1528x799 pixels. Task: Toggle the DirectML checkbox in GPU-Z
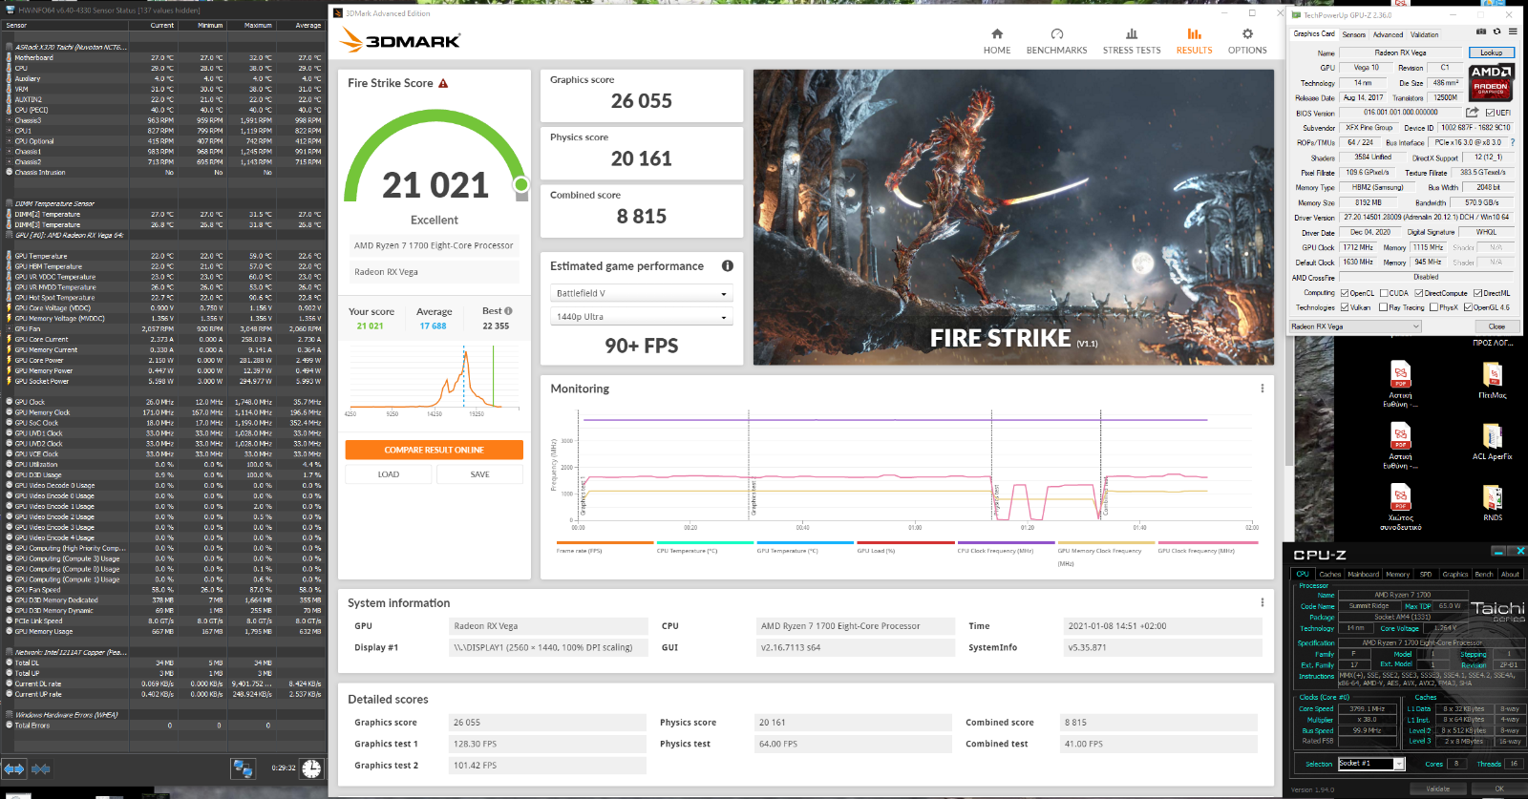(1478, 293)
